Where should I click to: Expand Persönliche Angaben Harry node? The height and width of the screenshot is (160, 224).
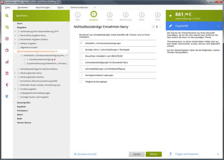tap(18, 36)
